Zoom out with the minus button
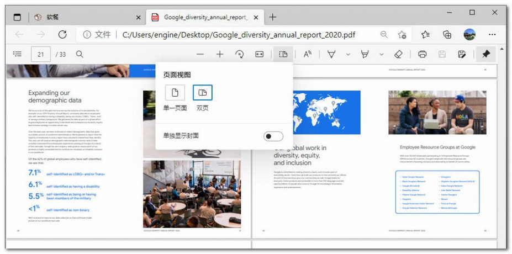The image size is (512, 254). [x=200, y=54]
